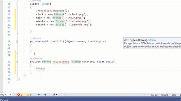
Task: Click 'Bitmap' link in the System.Drawing tooltip
Action: pos(152,40)
